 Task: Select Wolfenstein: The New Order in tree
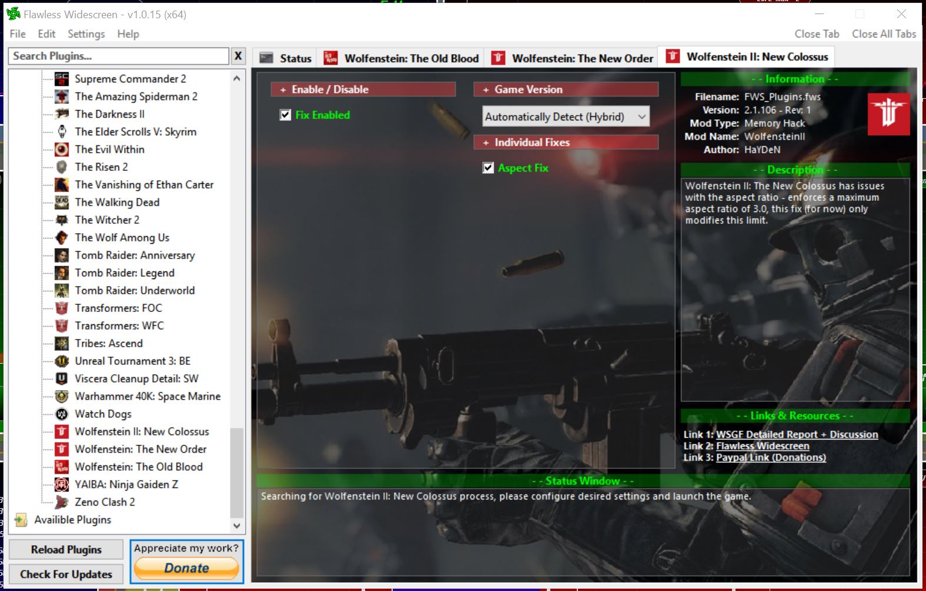coord(141,449)
